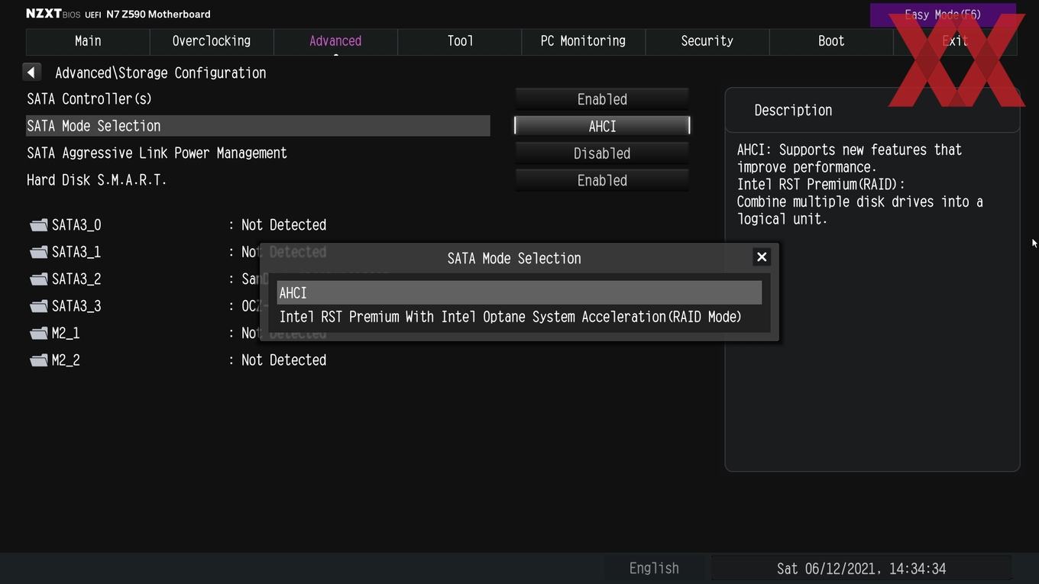Select the M2_1 slot entry
1039x584 pixels.
(x=66, y=334)
